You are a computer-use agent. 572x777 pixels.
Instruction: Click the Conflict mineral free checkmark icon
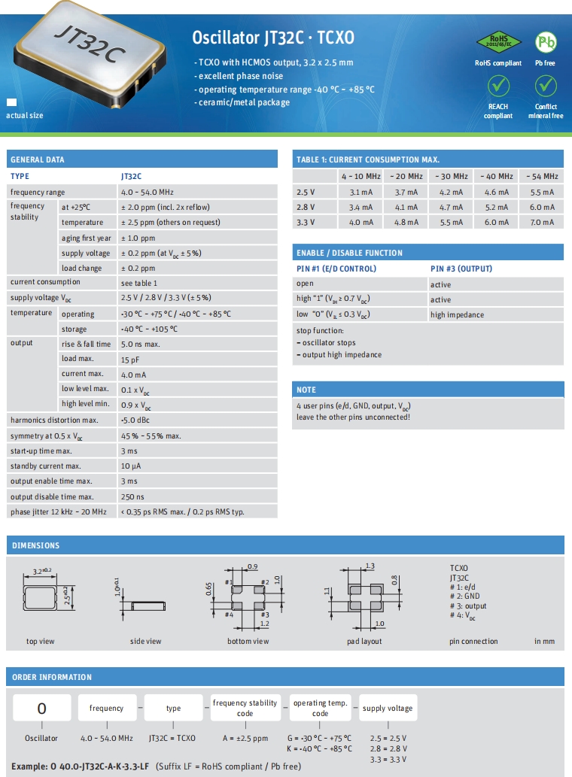[x=546, y=86]
